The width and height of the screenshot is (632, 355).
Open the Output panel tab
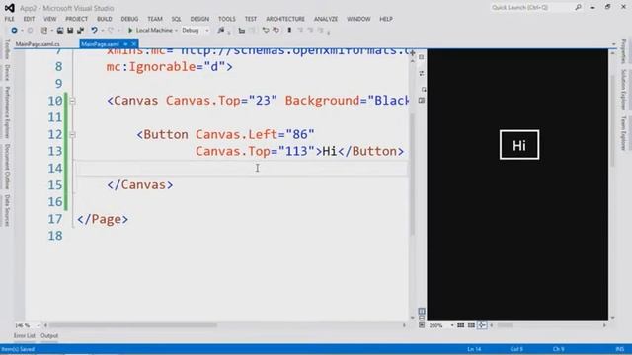[x=49, y=335]
